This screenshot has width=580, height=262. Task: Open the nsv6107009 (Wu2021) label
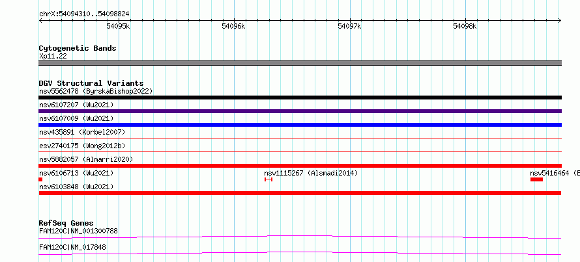(76, 118)
